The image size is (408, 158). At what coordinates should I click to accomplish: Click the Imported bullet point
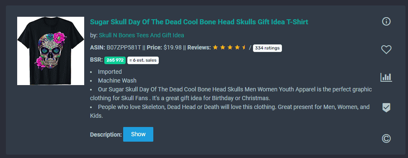[x=110, y=72]
